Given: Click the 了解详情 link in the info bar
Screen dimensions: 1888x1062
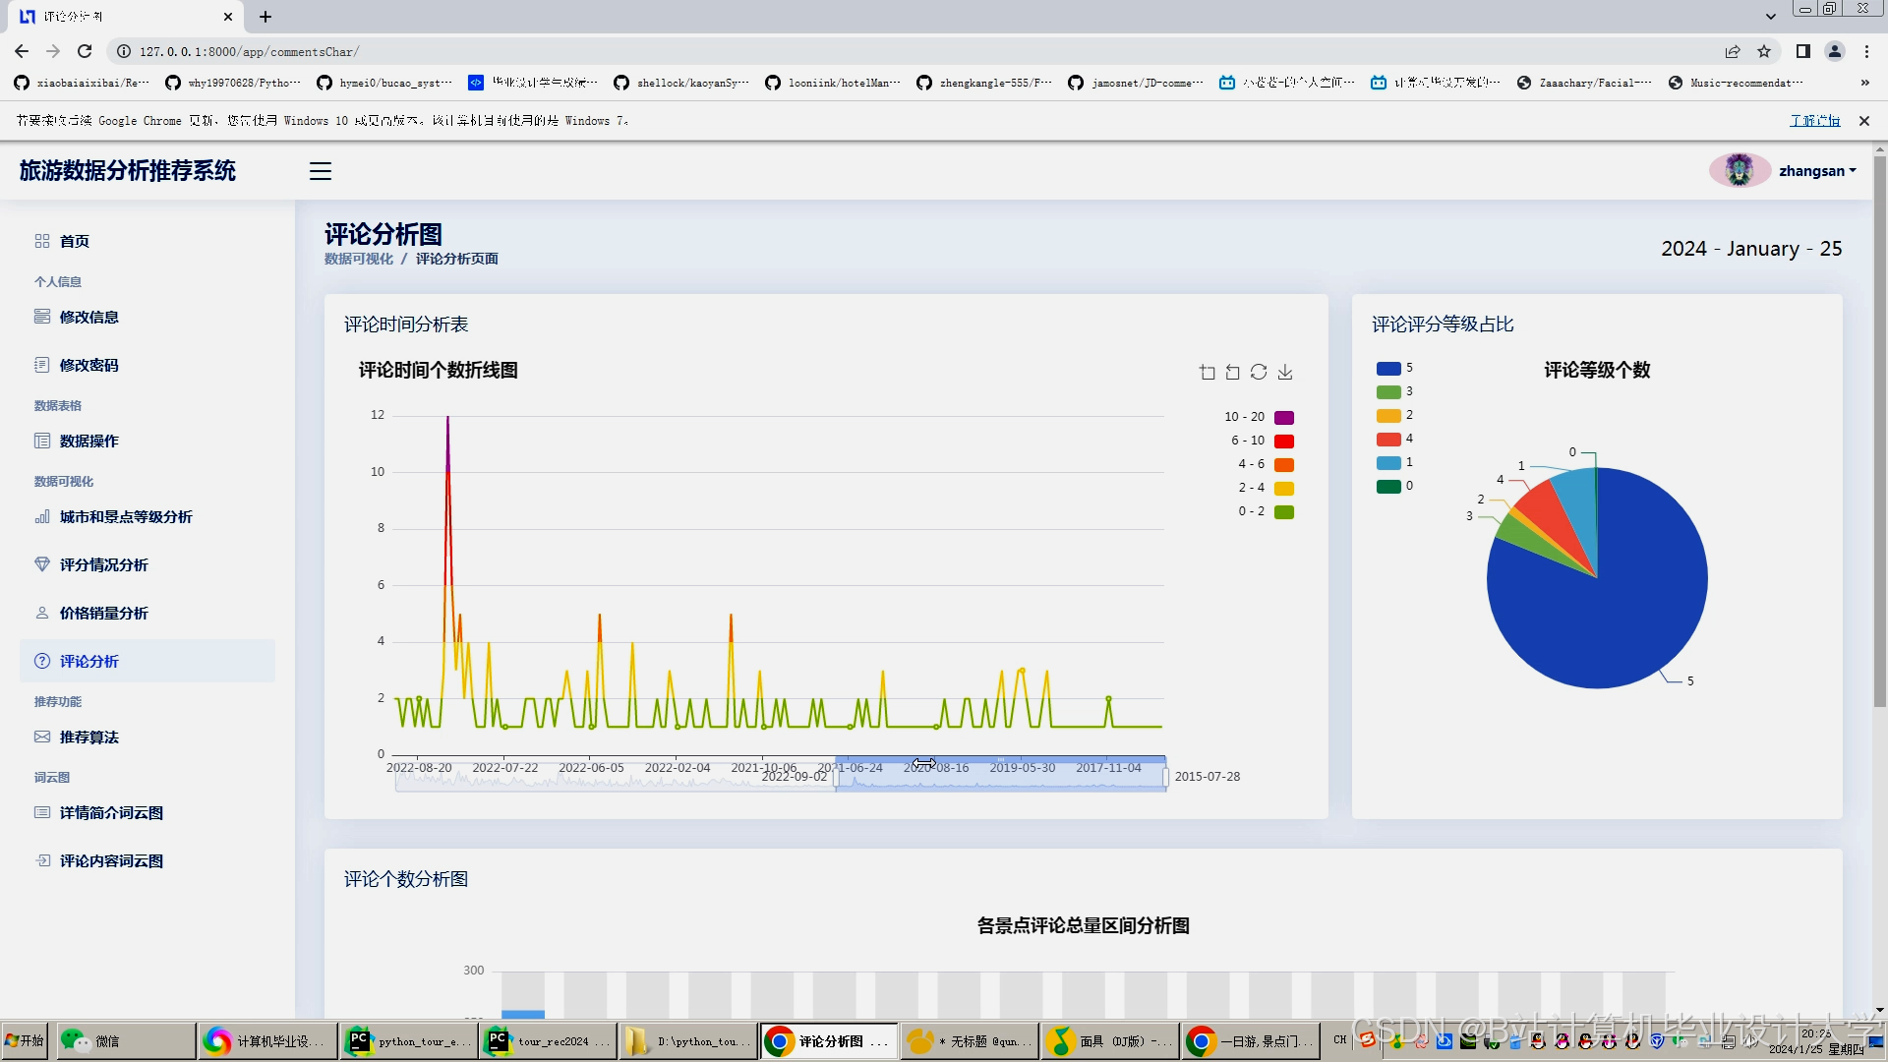Looking at the screenshot, I should (1814, 120).
